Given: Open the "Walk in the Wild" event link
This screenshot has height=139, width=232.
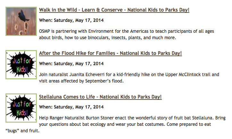Looking at the screenshot, I should [x=114, y=10].
